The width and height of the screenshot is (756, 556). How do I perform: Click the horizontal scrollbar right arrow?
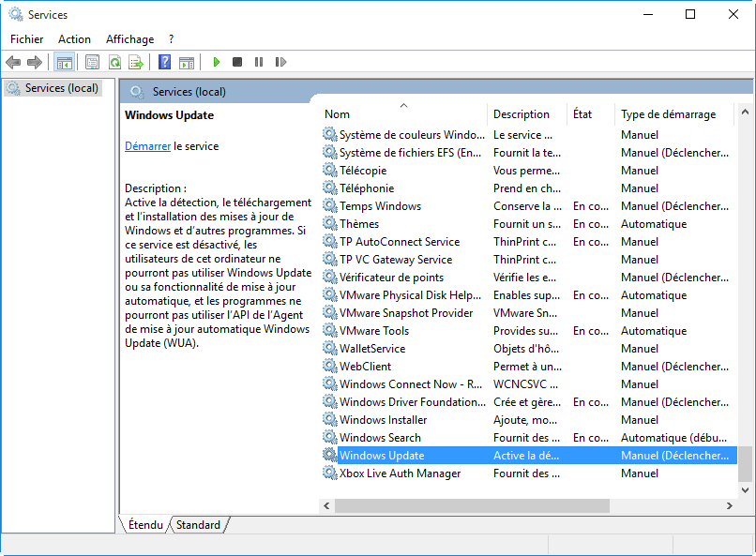pos(729,505)
